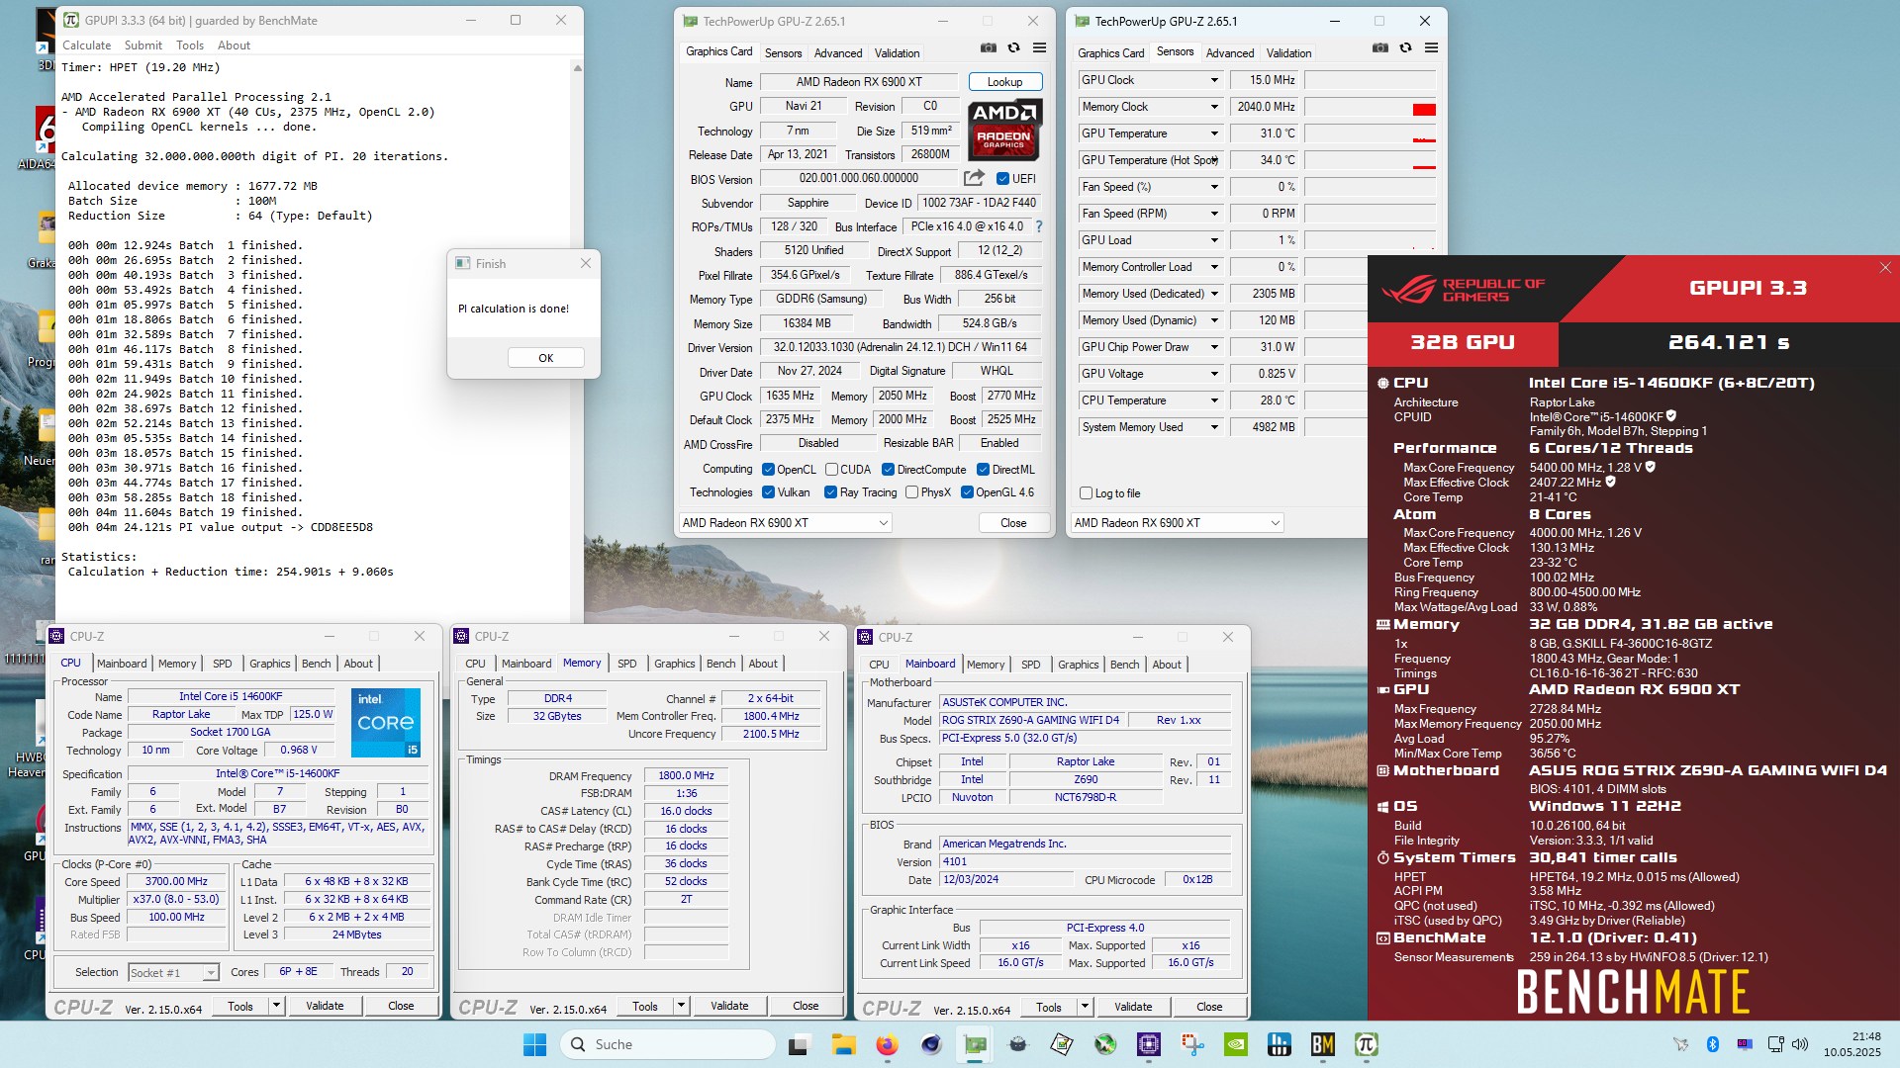Click the AMD Radeon graphics logo
This screenshot has height=1068, width=1900.
click(1003, 130)
